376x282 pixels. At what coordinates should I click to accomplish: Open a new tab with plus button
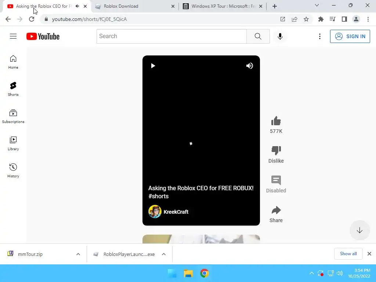coord(275,6)
